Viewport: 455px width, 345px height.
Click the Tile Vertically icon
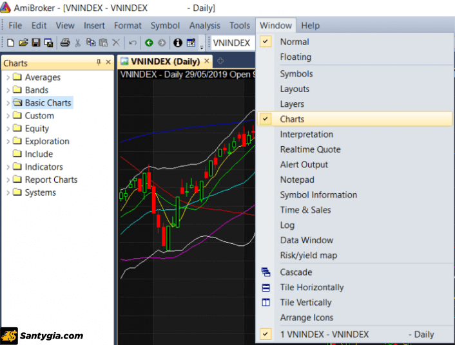point(266,303)
